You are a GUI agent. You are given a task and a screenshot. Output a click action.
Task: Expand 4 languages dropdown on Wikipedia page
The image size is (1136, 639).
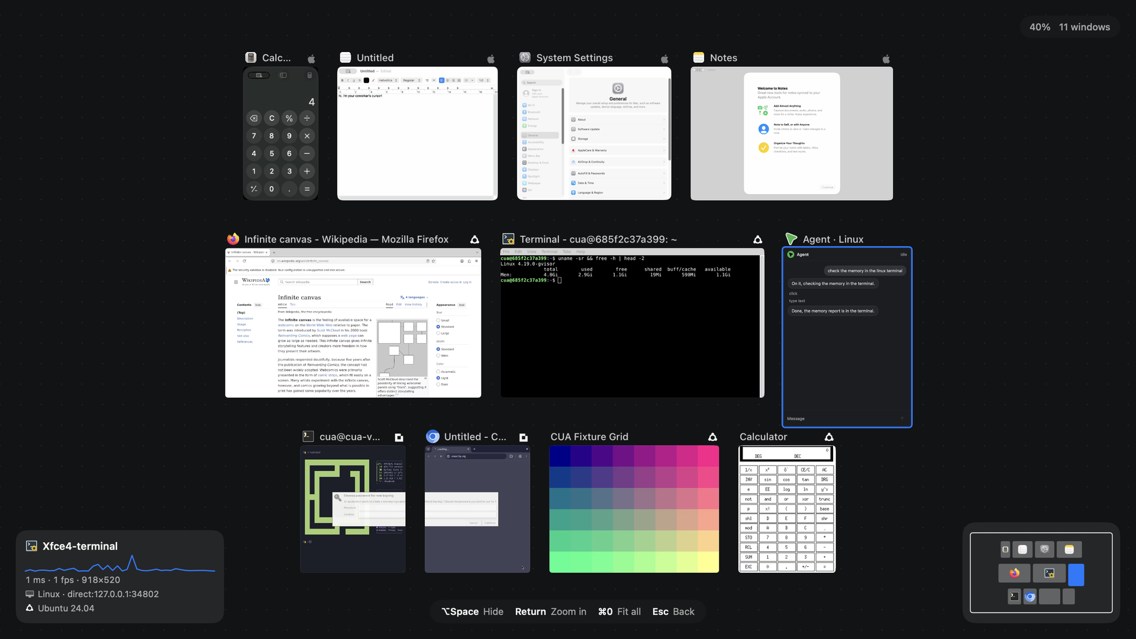tap(414, 298)
